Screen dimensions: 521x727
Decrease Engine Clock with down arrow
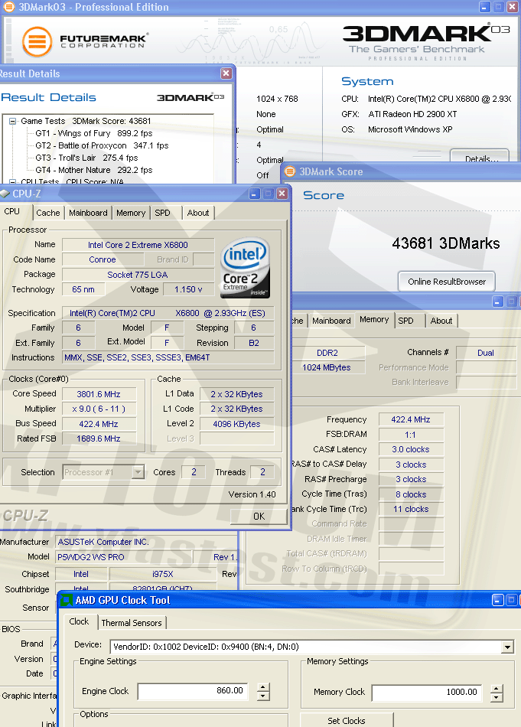[x=263, y=696]
